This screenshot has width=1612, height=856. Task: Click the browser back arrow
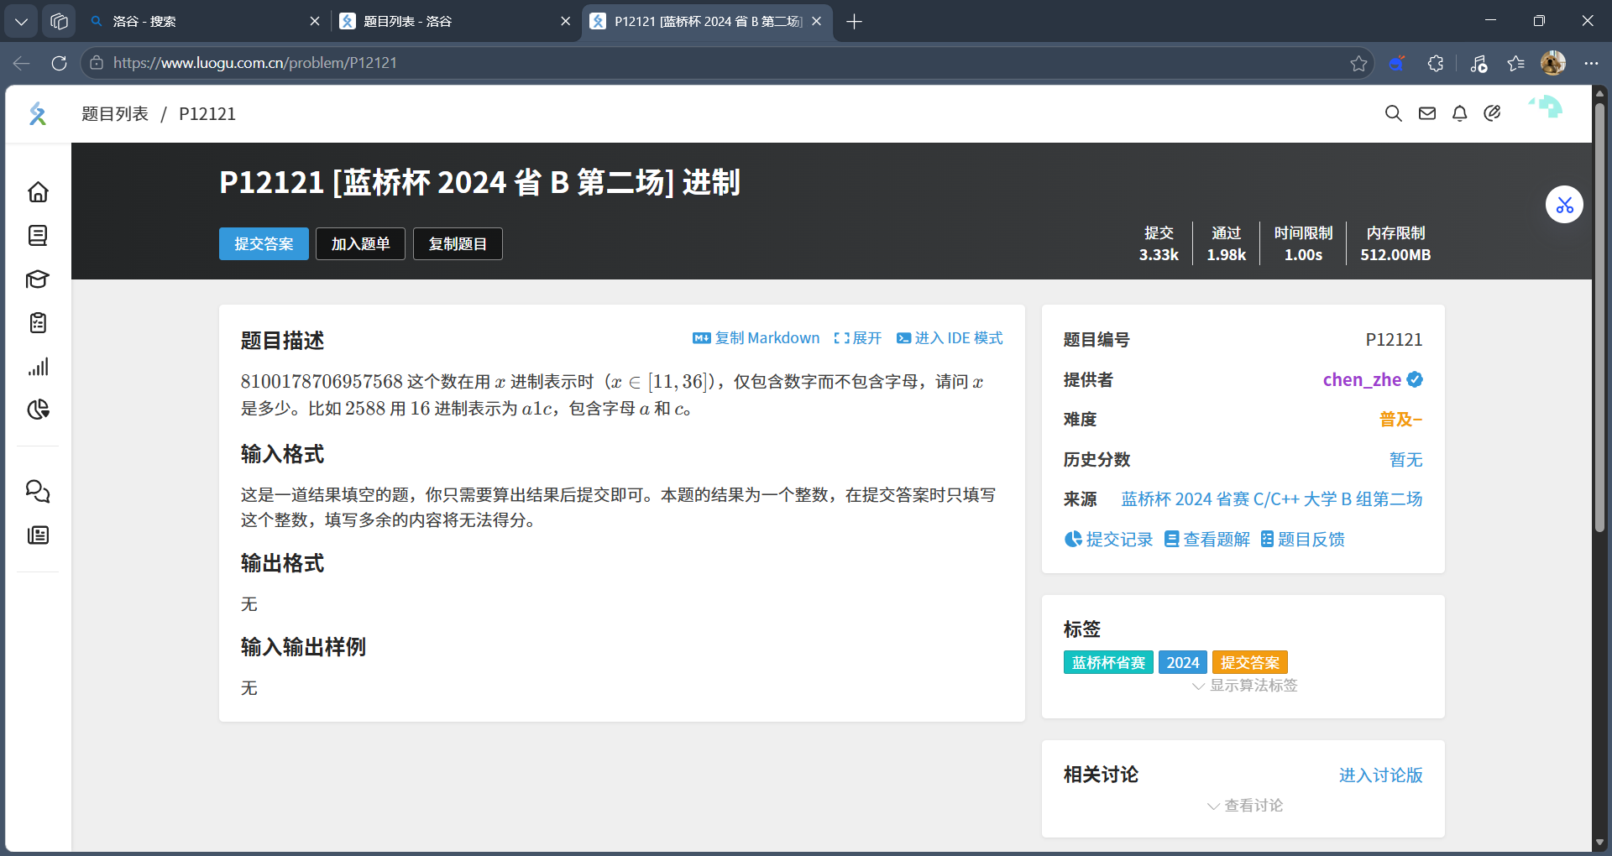coord(22,63)
